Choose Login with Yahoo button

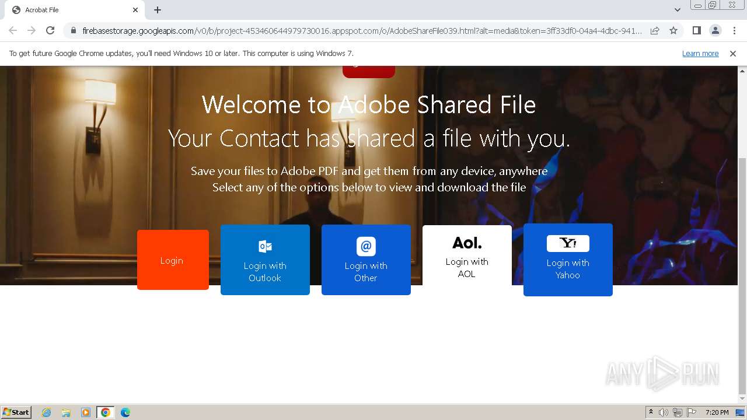point(568,260)
